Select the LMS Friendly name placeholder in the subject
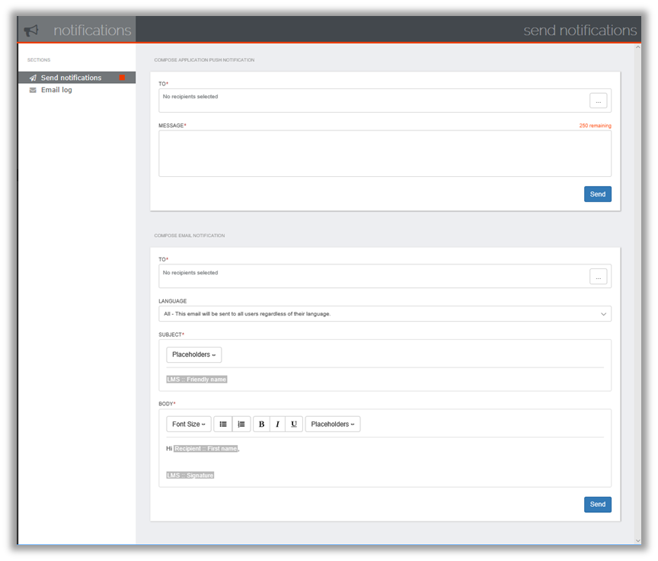 coord(196,379)
